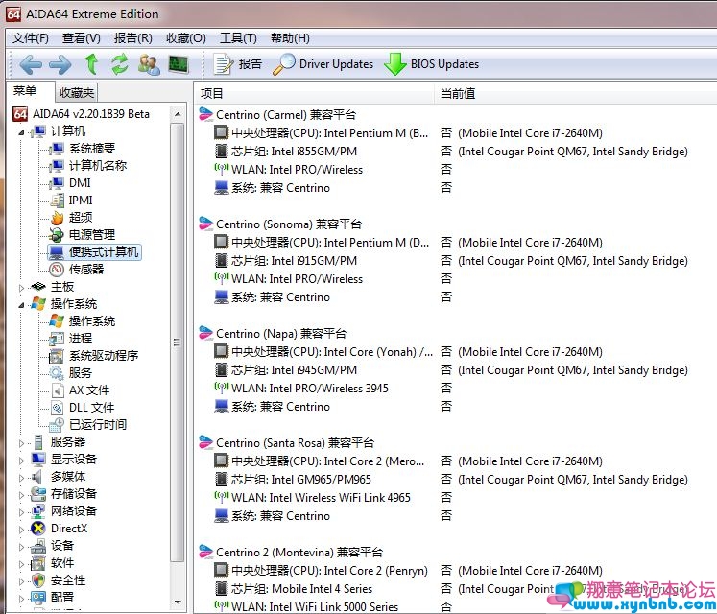
Task: Click the 系统驱动程序 icon
Action: point(57,356)
